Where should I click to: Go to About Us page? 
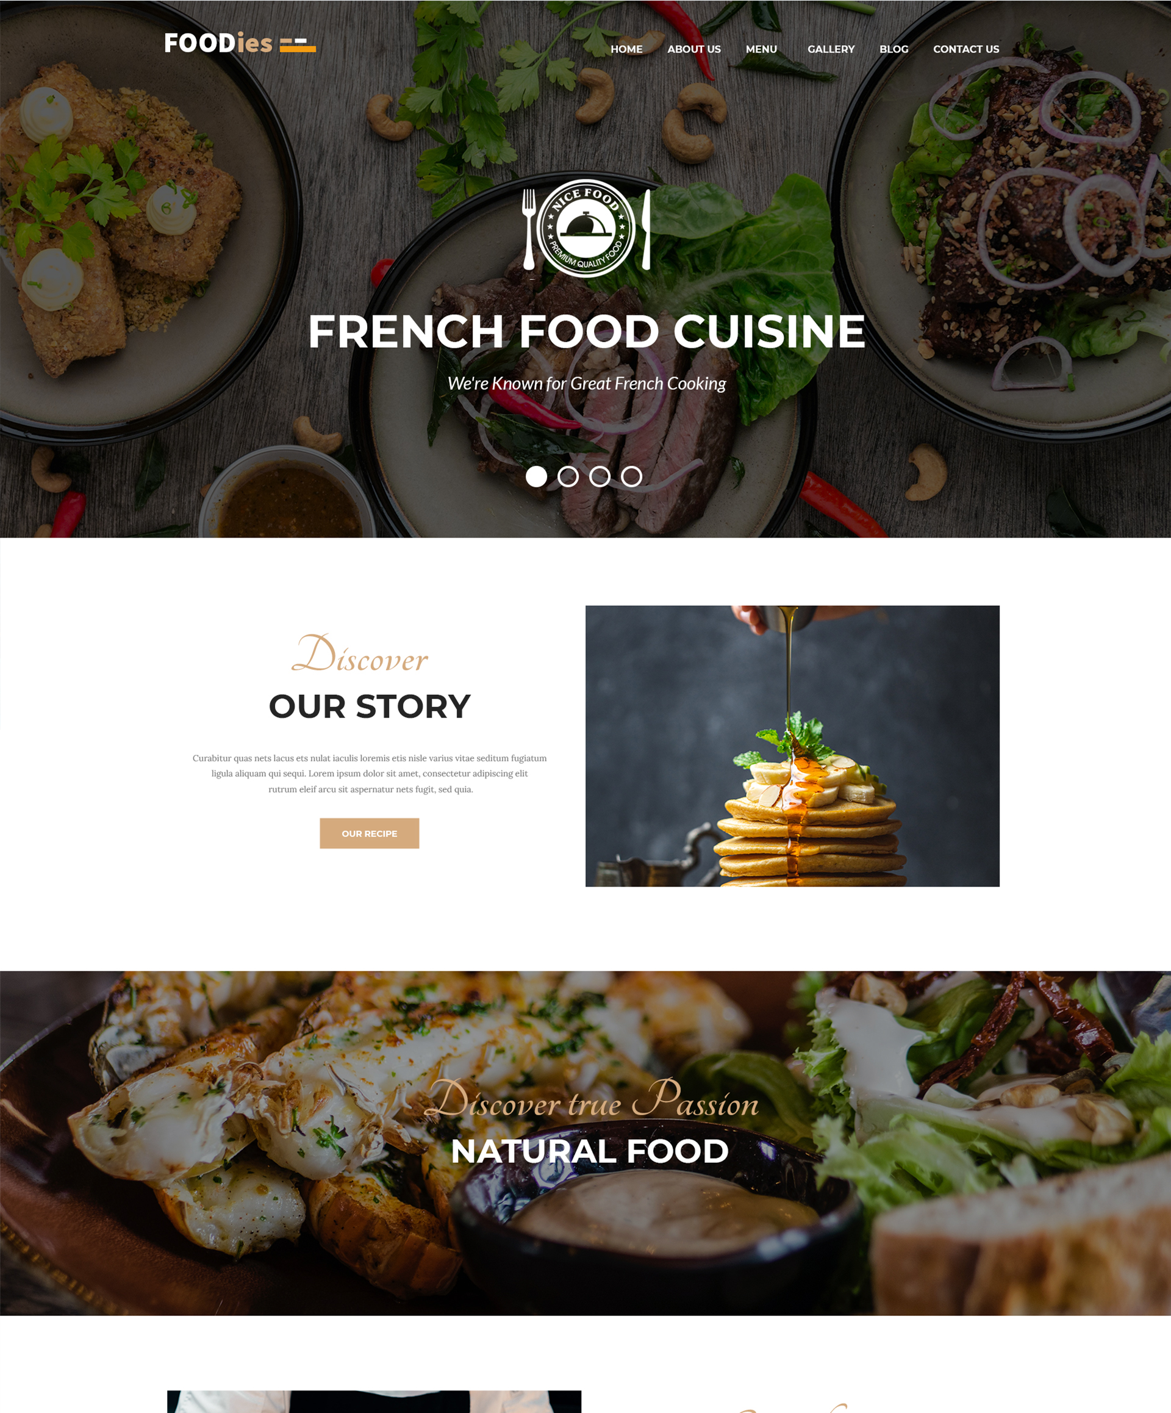[694, 49]
